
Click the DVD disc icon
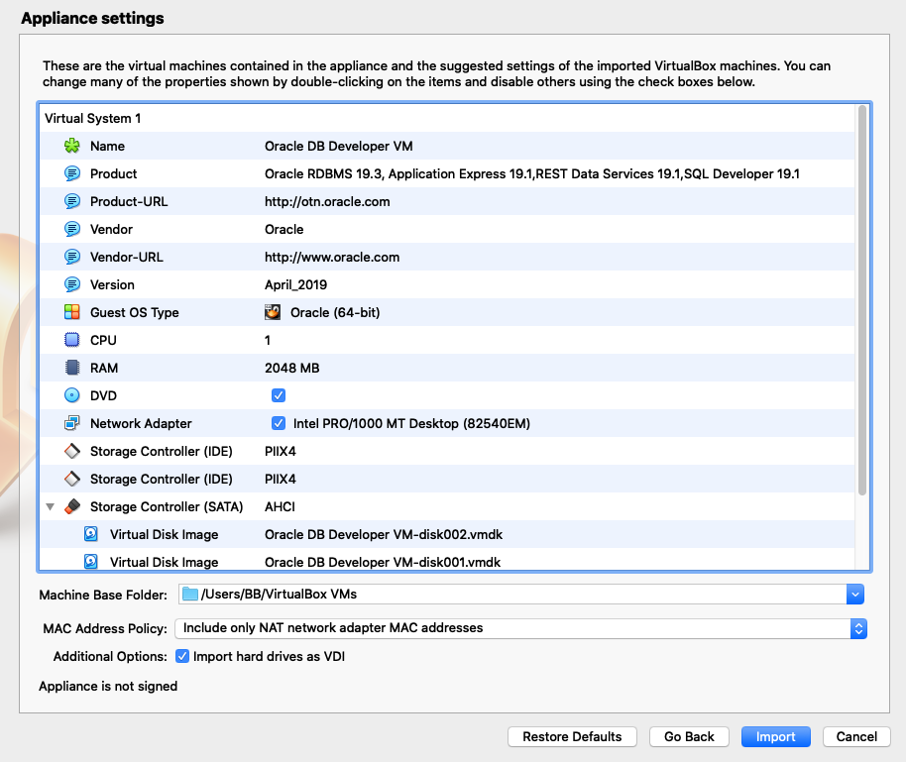tap(71, 395)
